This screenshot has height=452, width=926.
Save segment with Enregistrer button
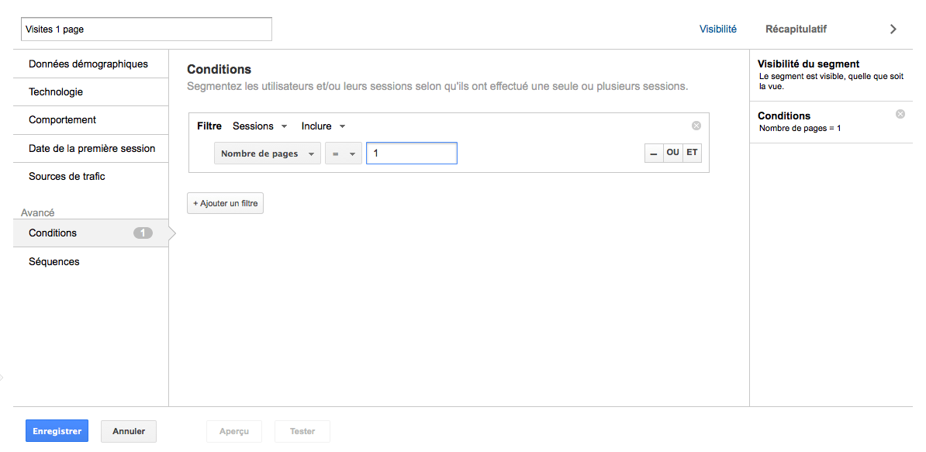[57, 431]
